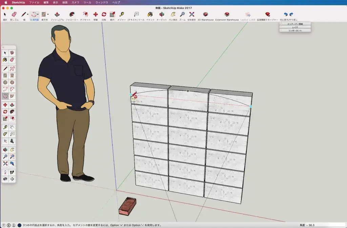Click Previous view in the left palette

12,163
